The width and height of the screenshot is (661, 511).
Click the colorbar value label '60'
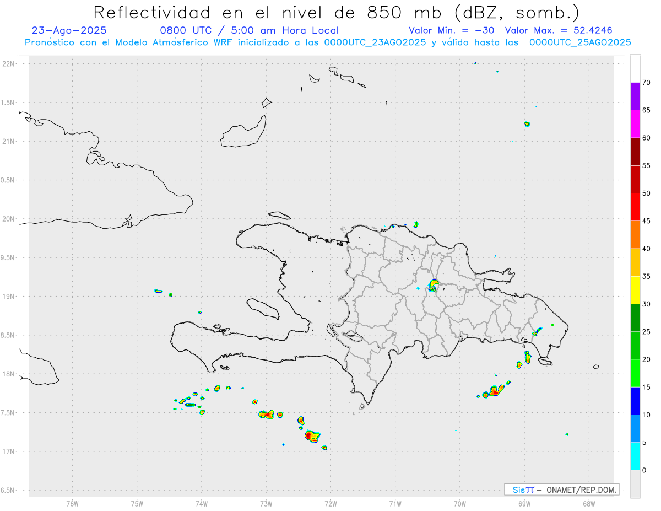pyautogui.click(x=647, y=138)
